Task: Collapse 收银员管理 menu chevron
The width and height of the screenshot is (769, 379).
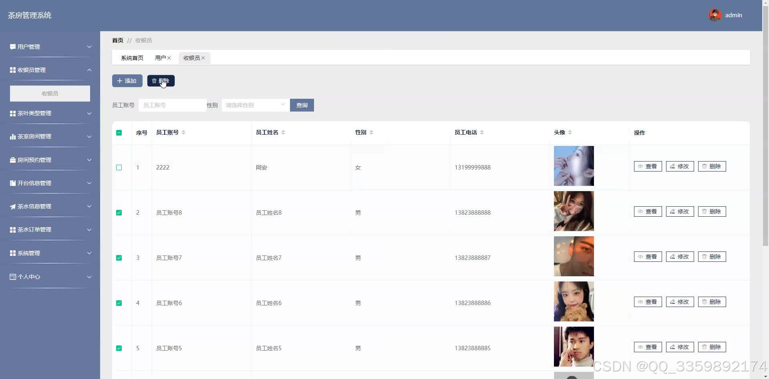Action: 89,70
